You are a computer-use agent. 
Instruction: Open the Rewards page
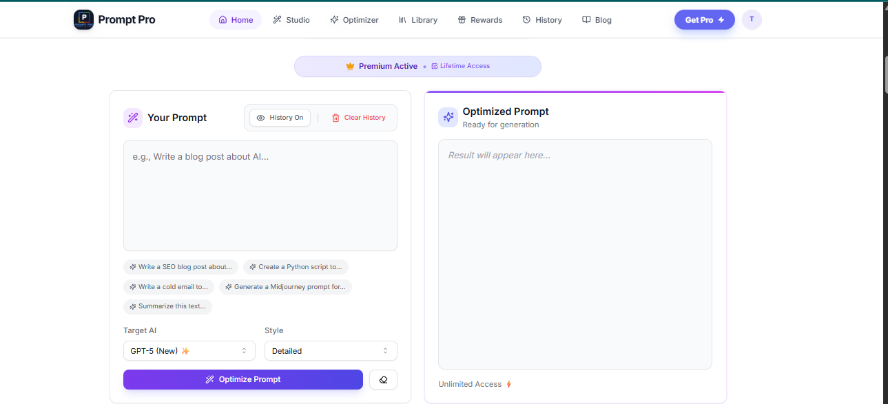pos(480,20)
